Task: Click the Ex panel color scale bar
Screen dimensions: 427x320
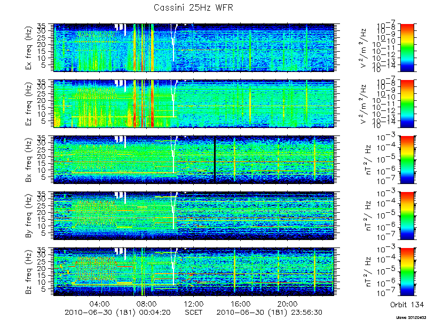Action: pos(407,47)
